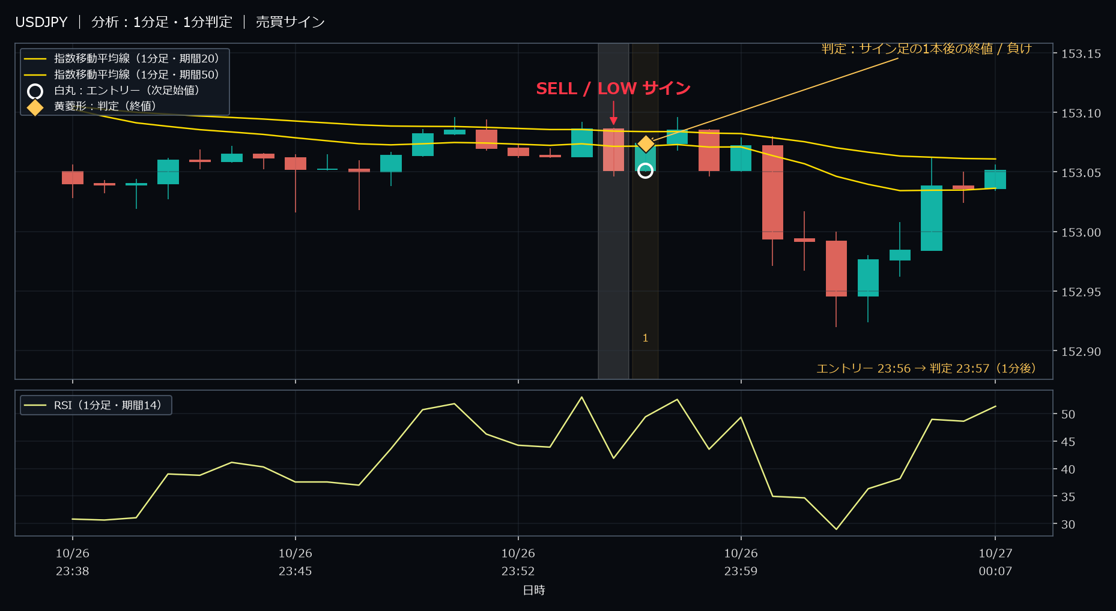The height and width of the screenshot is (611, 1116).
Task: Click the 153.05 price axis label
Action: point(1081,173)
